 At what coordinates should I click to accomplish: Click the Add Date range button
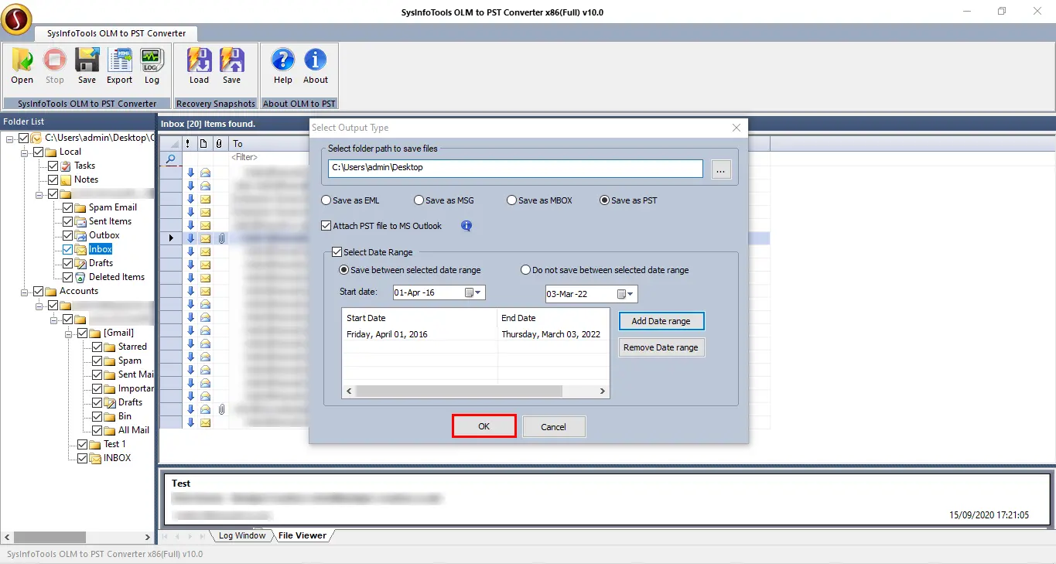pos(661,321)
